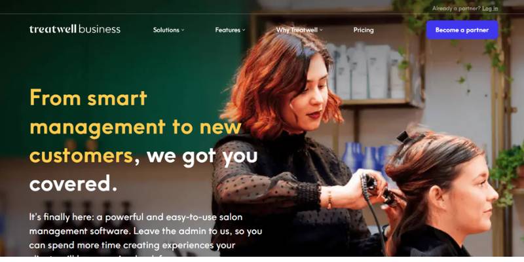This screenshot has width=524, height=262.
Task: Expand the chevron beside Solutions
Action: [183, 30]
